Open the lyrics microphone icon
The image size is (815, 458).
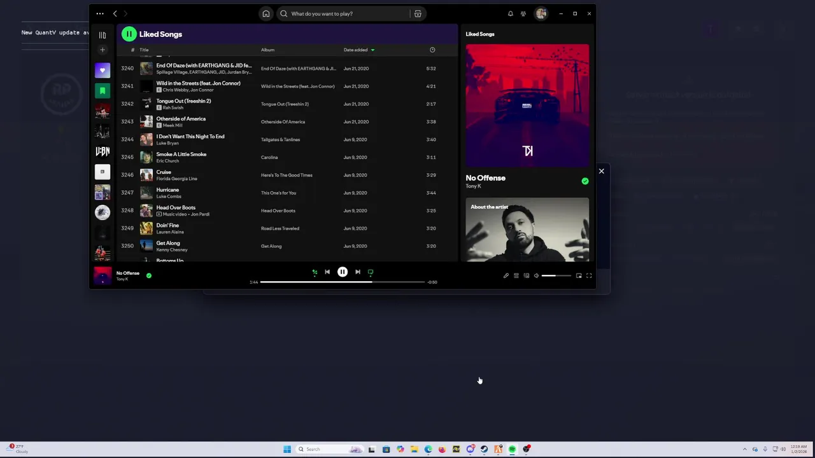click(x=506, y=275)
